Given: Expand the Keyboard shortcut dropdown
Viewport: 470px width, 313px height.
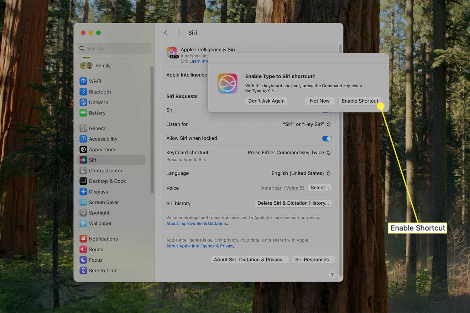Looking at the screenshot, I should coord(328,153).
